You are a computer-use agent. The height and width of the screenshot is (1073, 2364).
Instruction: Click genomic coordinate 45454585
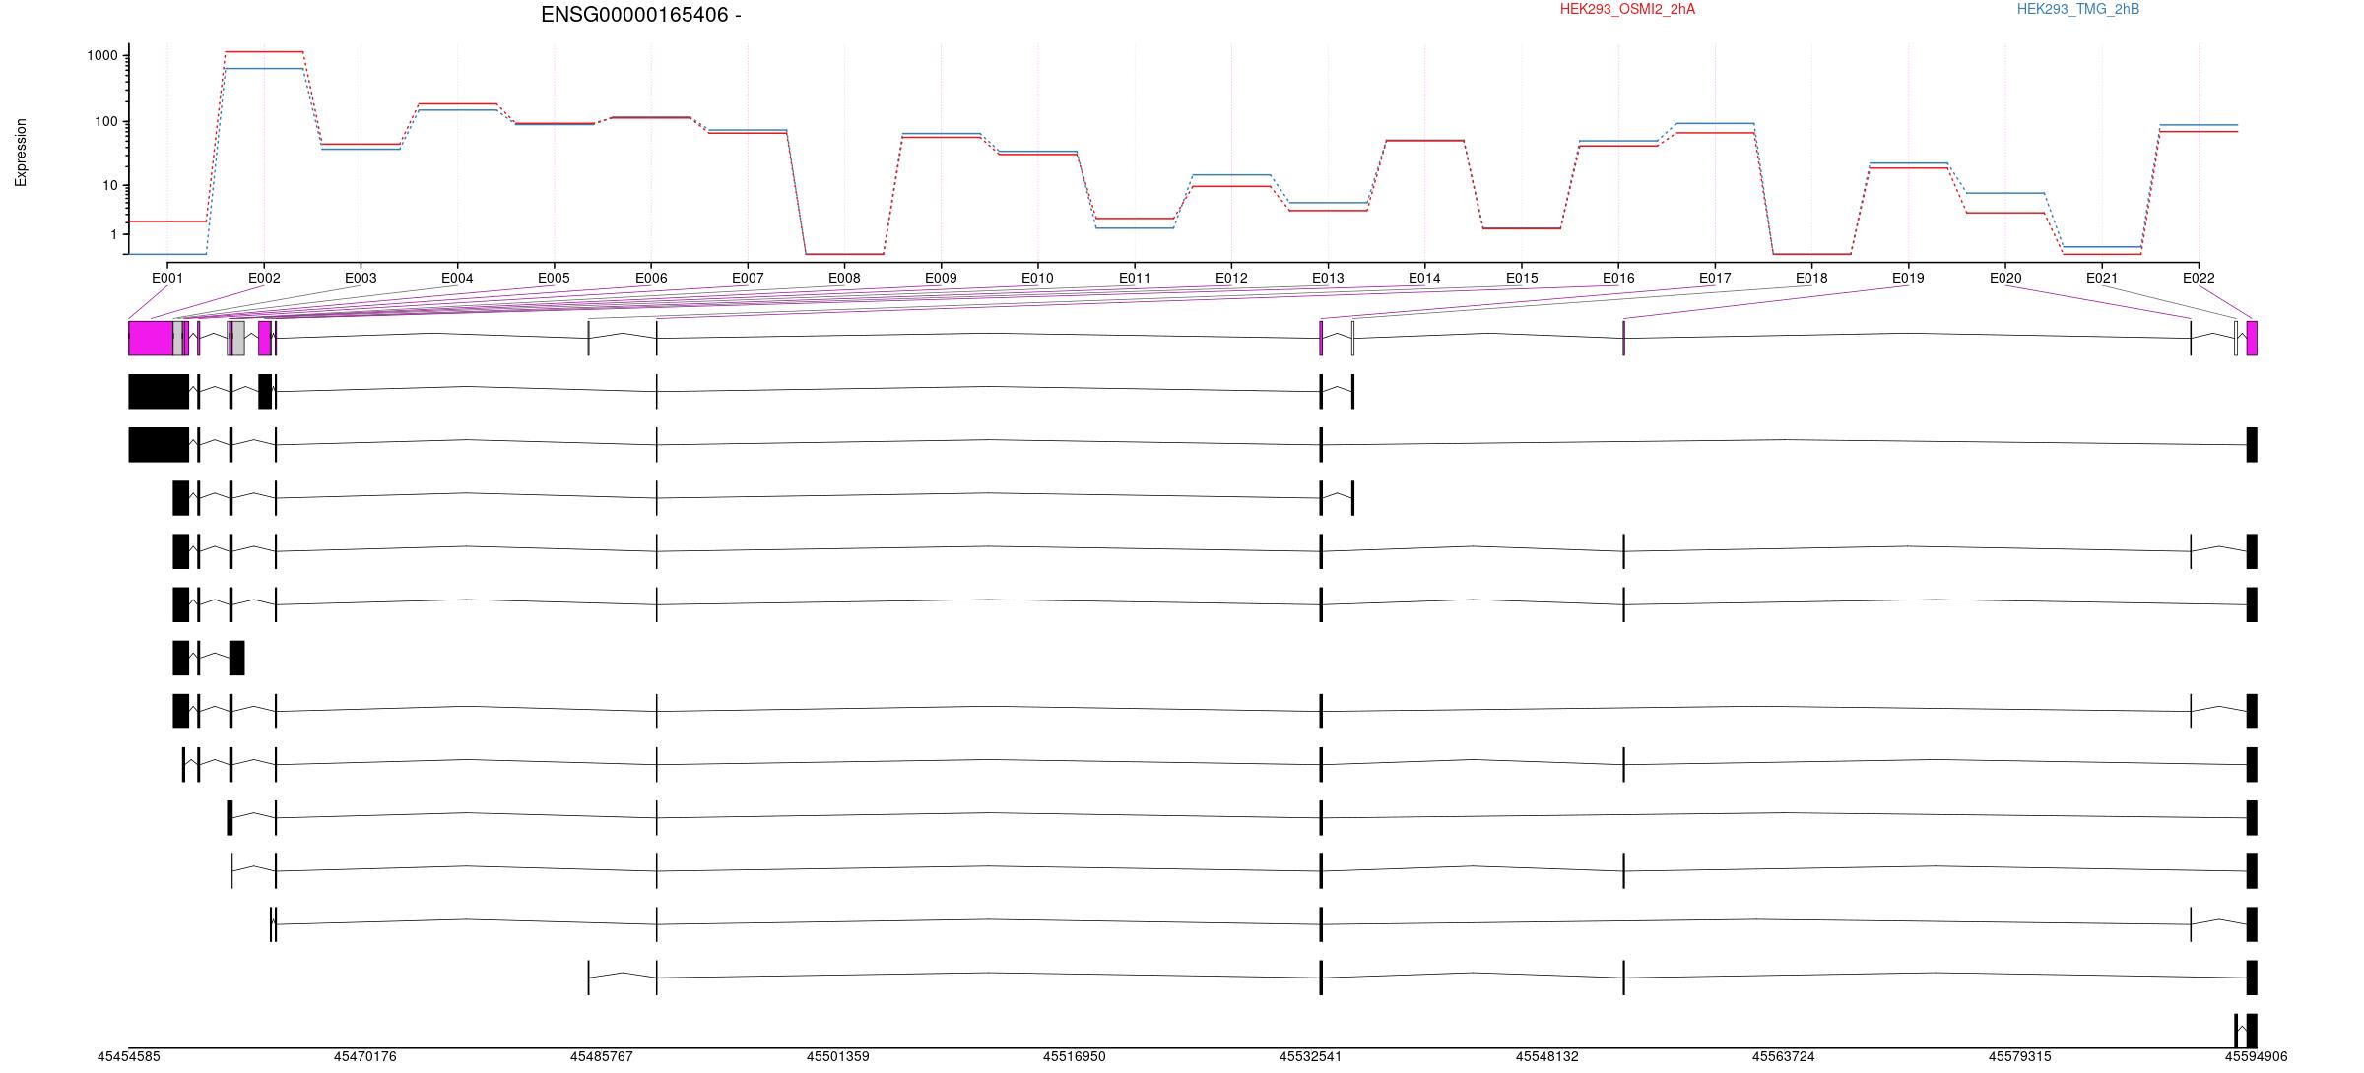pyautogui.click(x=128, y=1057)
